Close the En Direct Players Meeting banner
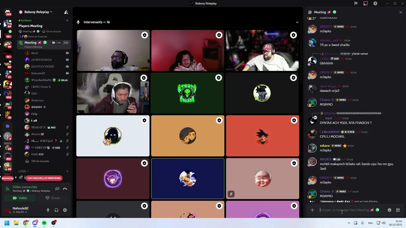406x228 pixels. (x=67, y=20)
